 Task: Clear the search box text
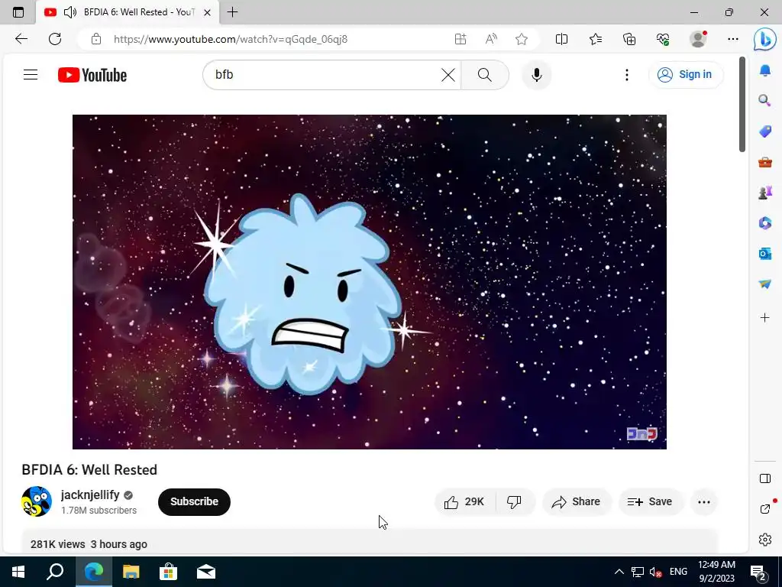448,75
